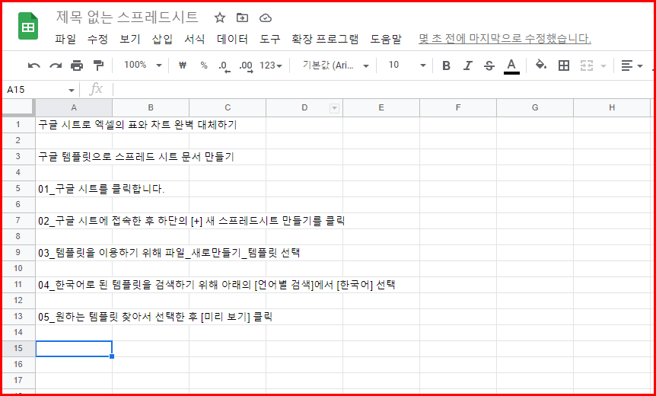The width and height of the screenshot is (656, 396).
Task: Select cell starting with 04_한국어로 된 템플릿
Action: tap(74, 285)
